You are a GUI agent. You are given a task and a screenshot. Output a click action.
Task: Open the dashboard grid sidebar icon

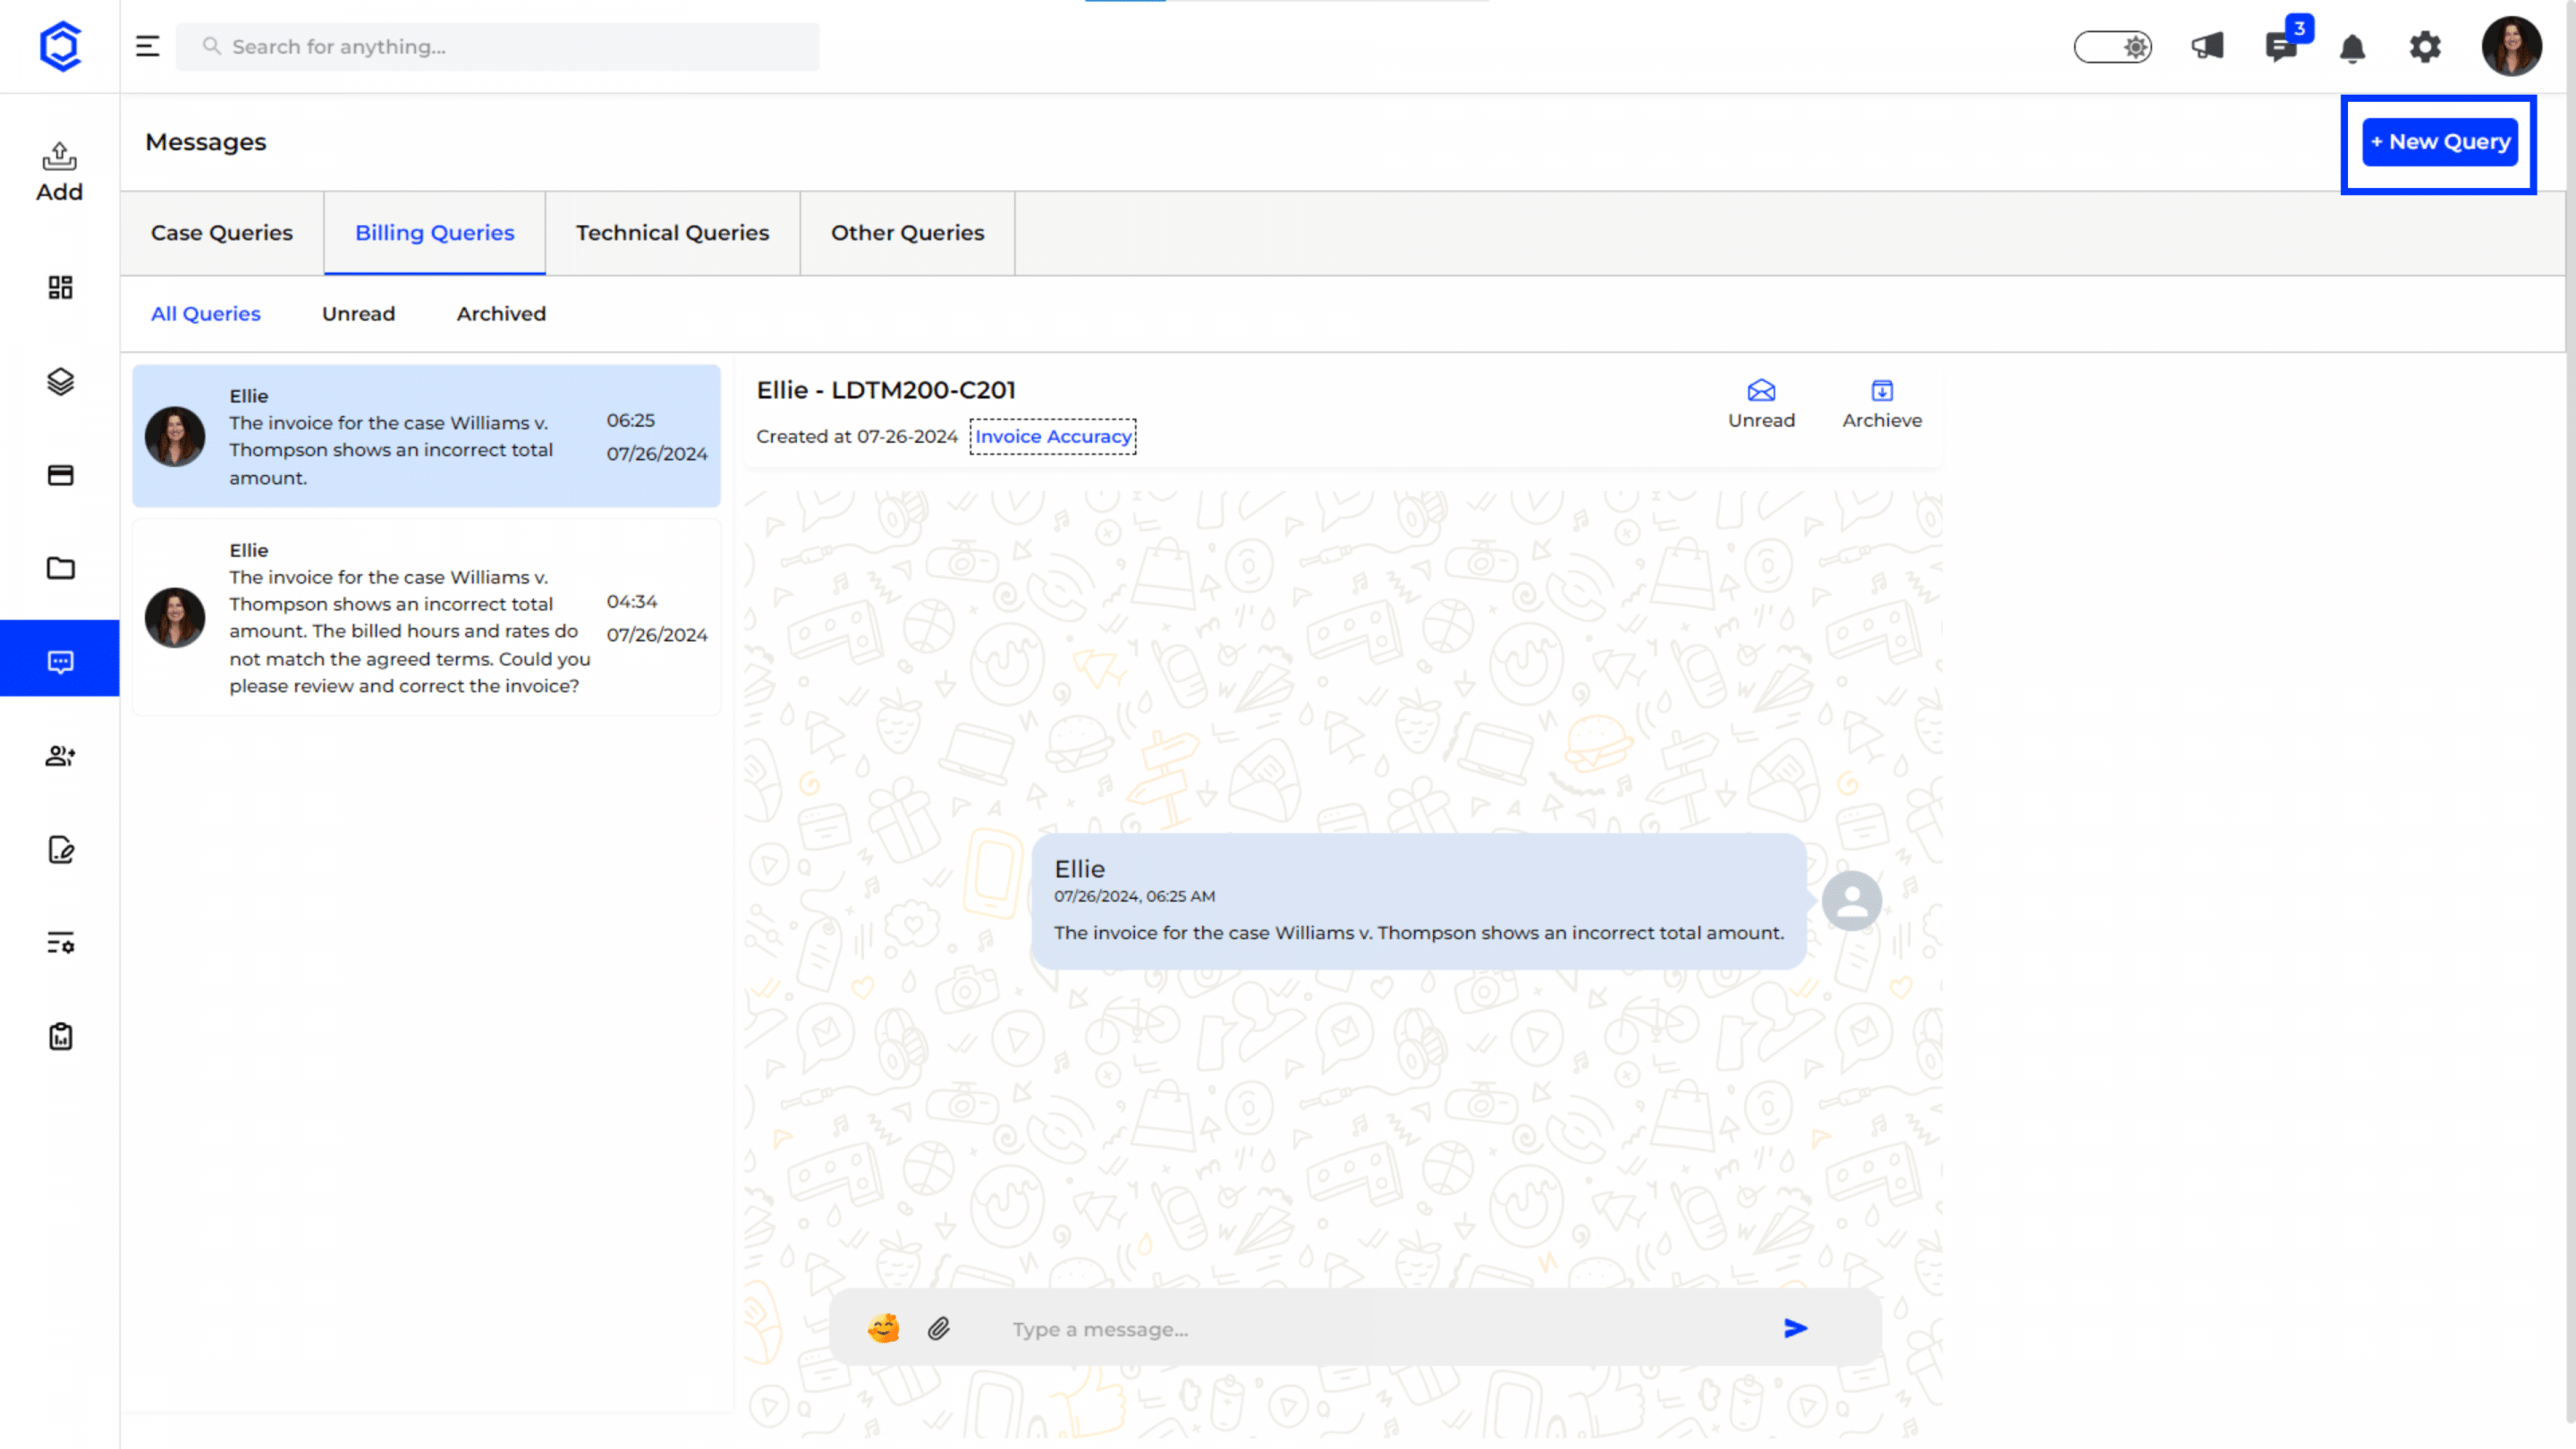point(60,287)
